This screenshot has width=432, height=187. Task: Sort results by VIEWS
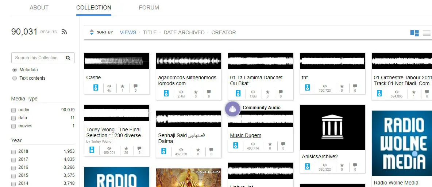coord(128,32)
